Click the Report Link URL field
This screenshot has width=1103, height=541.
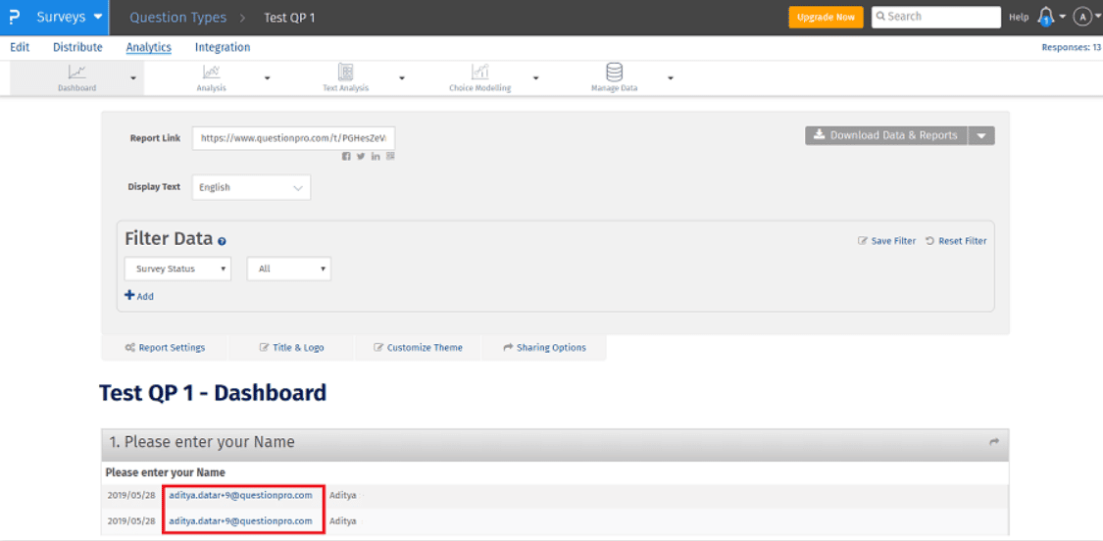tap(294, 138)
